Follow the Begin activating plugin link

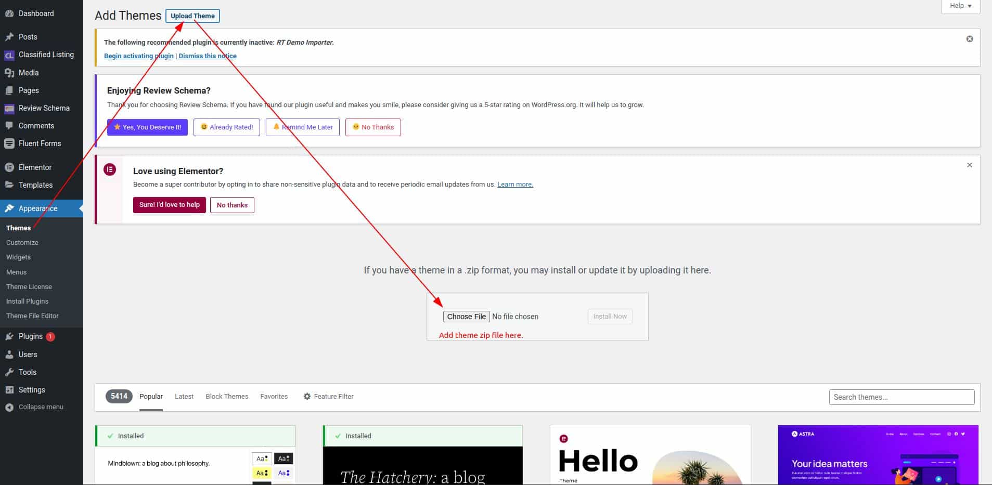(139, 56)
